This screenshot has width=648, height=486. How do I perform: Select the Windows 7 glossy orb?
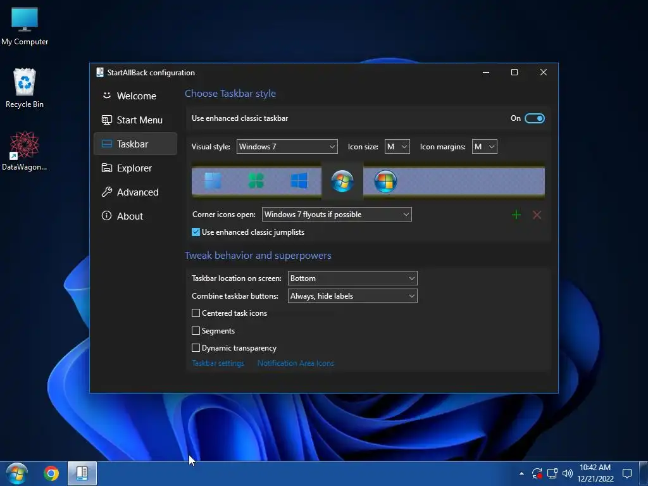[x=342, y=181]
